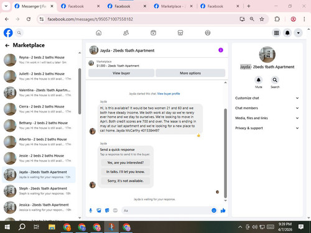
Task: Record a voice clip microphone icon
Action: click(x=91, y=211)
